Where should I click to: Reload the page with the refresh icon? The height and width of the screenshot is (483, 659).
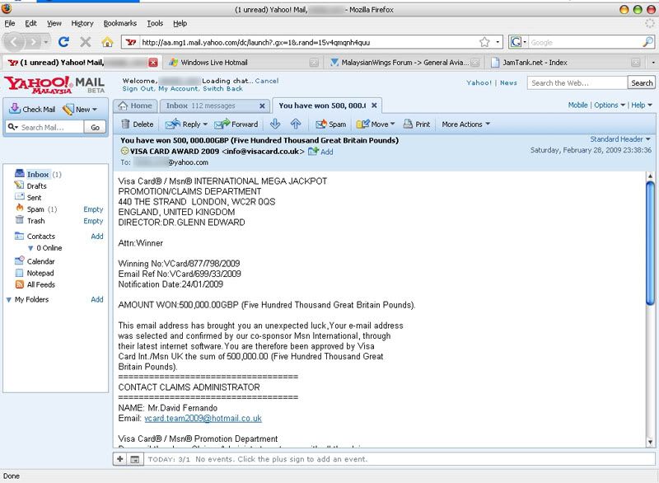coord(63,41)
